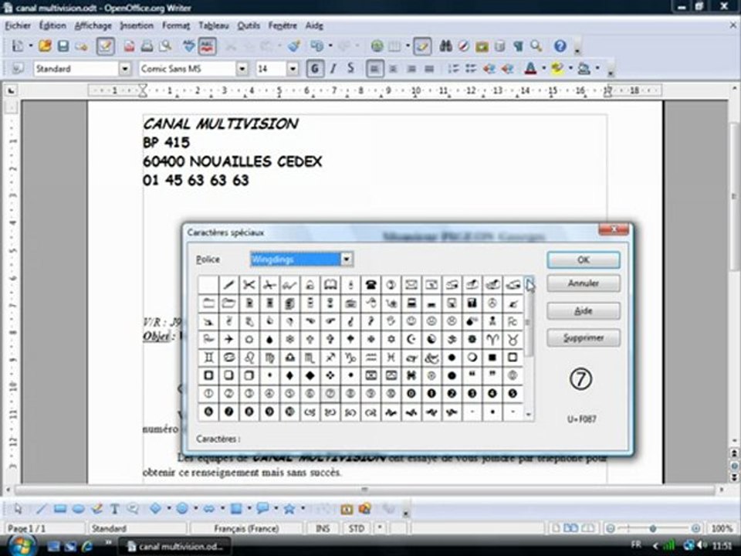The width and height of the screenshot is (741, 556).
Task: Send the document by e-mail via the envelope icon
Action: (x=82, y=46)
